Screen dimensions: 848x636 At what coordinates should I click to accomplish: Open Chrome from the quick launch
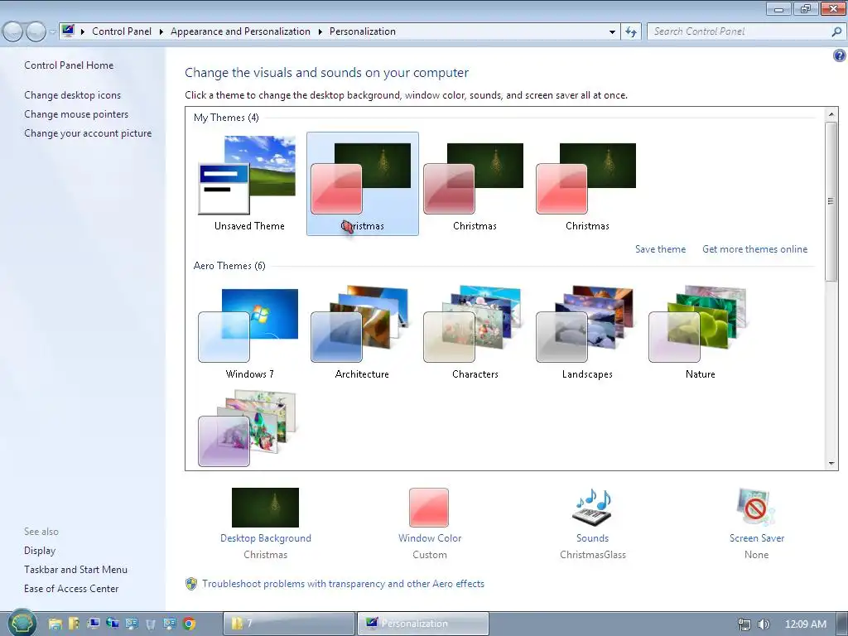[189, 624]
